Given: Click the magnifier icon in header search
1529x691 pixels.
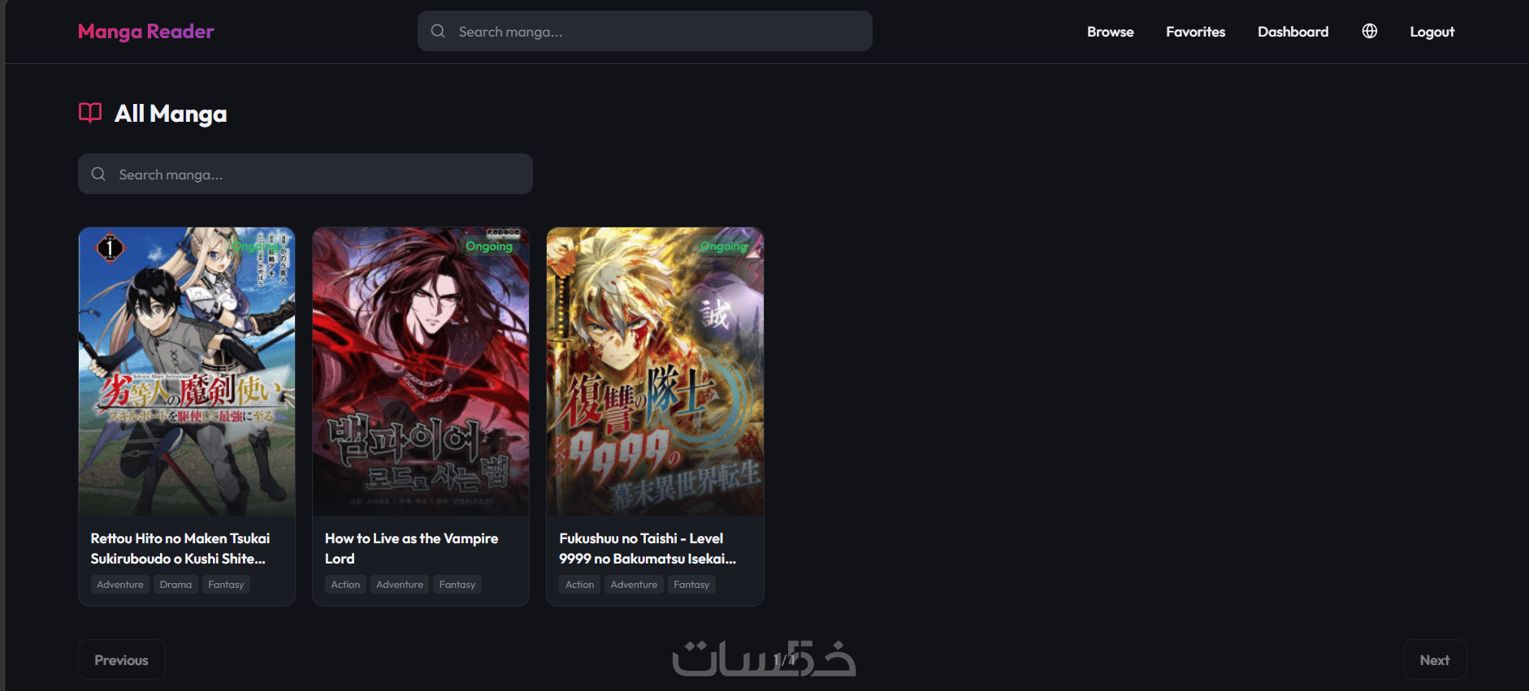Looking at the screenshot, I should pyautogui.click(x=438, y=31).
